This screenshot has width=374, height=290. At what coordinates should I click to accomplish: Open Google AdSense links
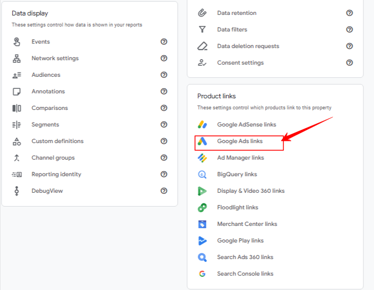pos(246,124)
